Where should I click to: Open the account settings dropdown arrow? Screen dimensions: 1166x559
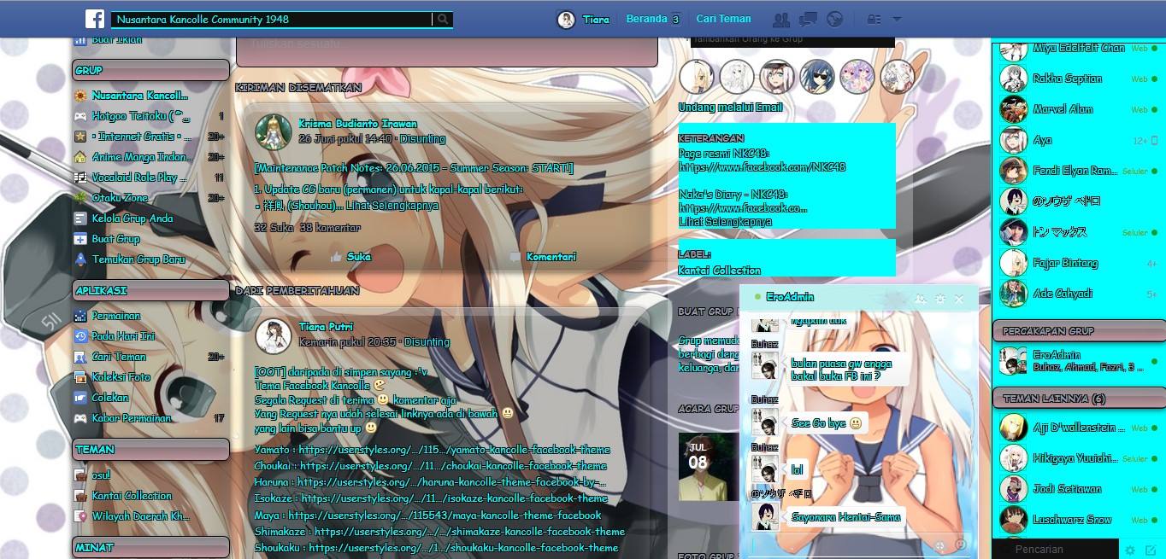tap(894, 19)
